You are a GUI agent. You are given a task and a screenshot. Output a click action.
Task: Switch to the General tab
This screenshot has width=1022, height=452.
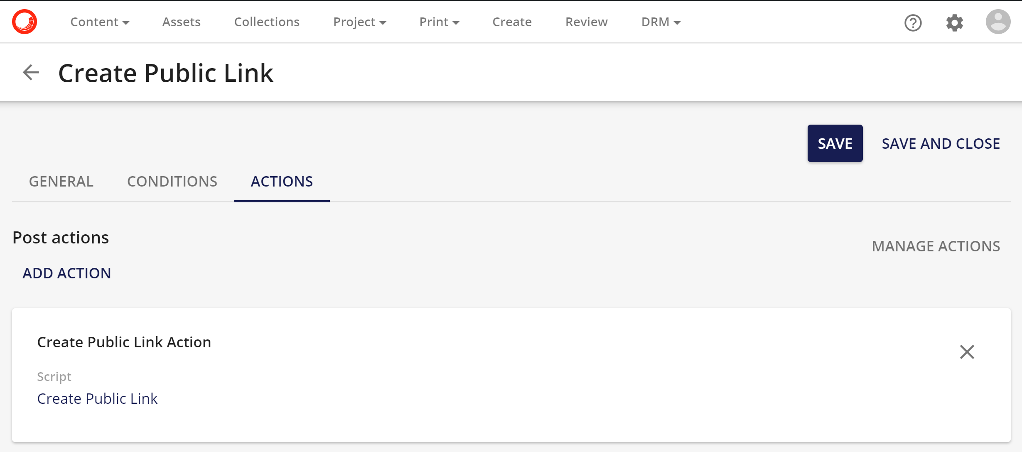click(x=61, y=182)
